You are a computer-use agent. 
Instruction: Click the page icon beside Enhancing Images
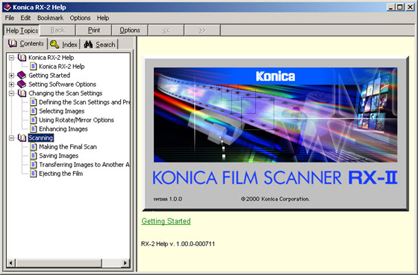click(33, 129)
